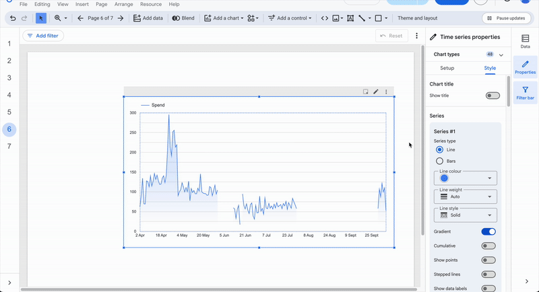This screenshot has width=539, height=292.
Task: Expand Chart types section chevron
Action: [501, 55]
